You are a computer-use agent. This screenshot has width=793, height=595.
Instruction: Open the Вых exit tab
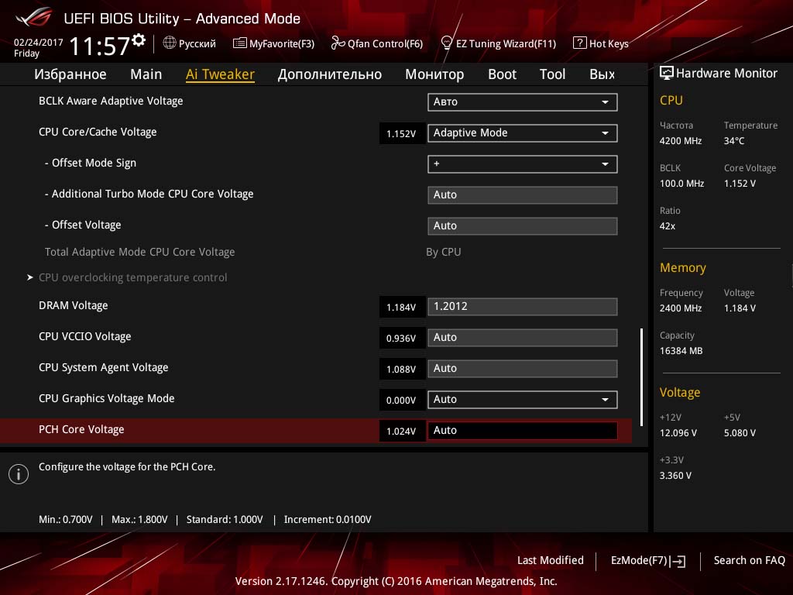coord(602,74)
